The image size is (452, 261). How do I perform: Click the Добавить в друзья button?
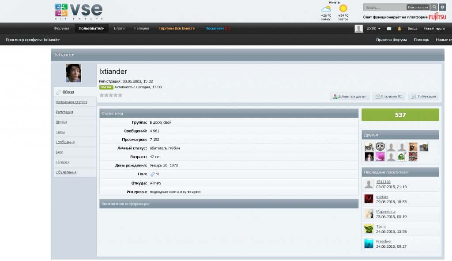point(350,96)
